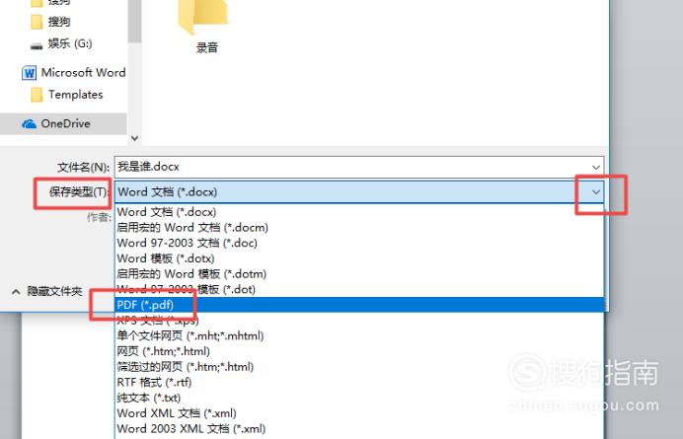Select Word 模板 (*.dotx) option
Viewport: 683px width, 439px height.
pyautogui.click(x=359, y=258)
